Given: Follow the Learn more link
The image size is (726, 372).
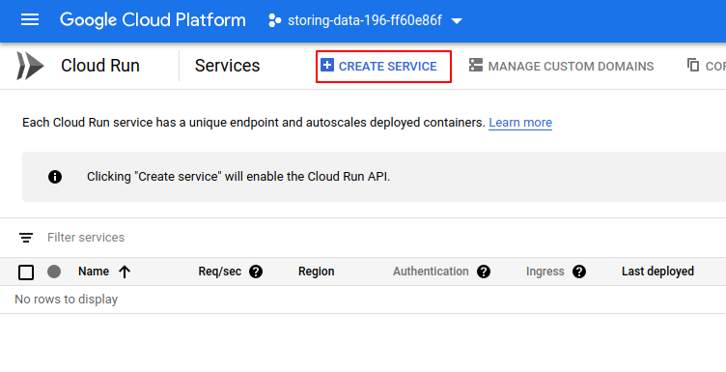Looking at the screenshot, I should (x=520, y=123).
